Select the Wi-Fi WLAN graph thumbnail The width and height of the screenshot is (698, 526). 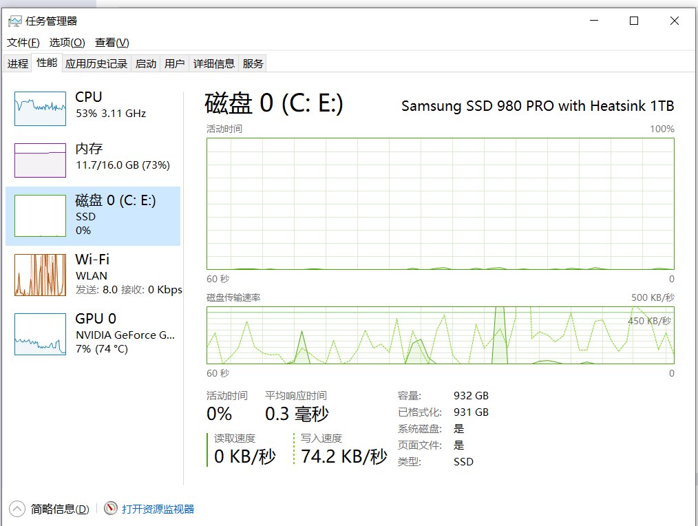pyautogui.click(x=40, y=275)
